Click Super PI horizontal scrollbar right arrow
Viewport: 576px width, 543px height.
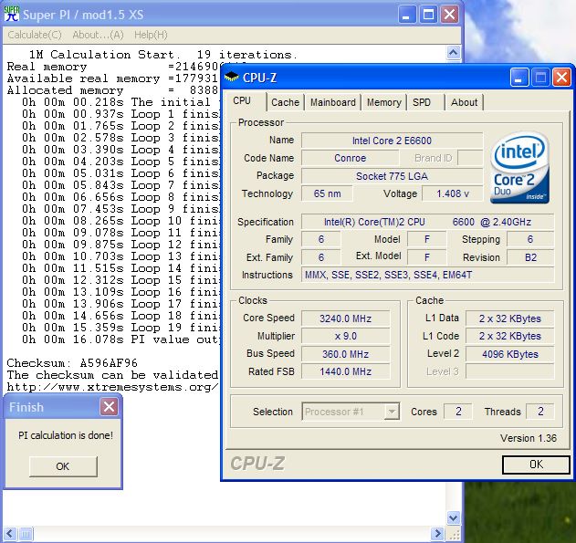[437, 533]
